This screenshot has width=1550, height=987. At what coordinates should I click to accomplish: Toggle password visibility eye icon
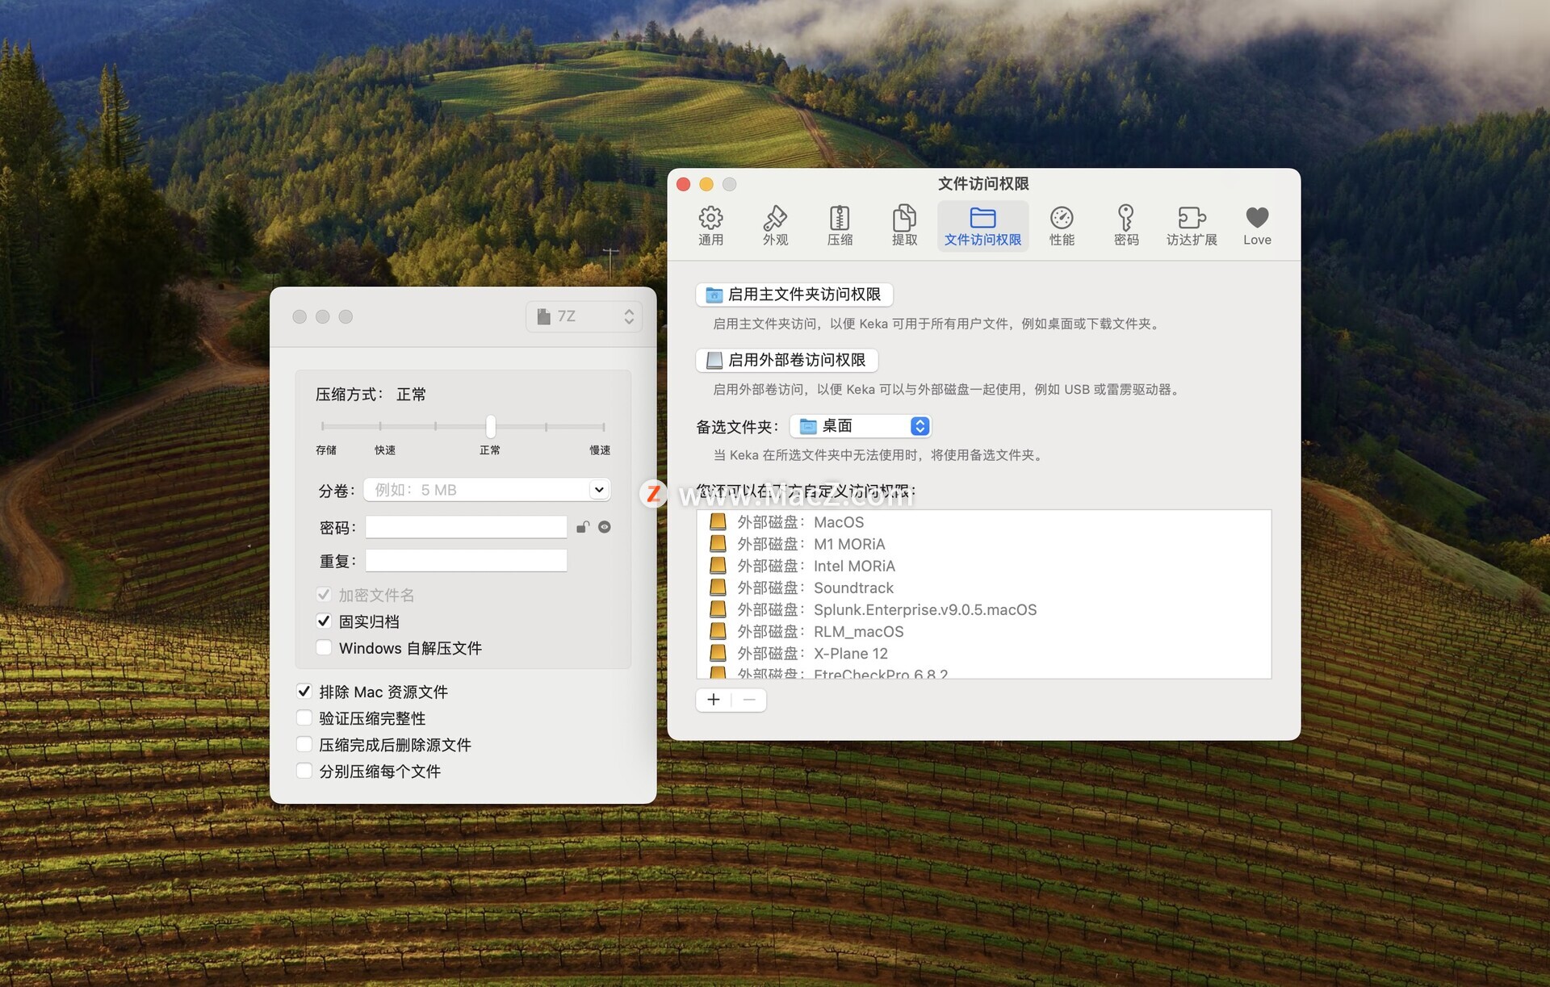(x=604, y=527)
